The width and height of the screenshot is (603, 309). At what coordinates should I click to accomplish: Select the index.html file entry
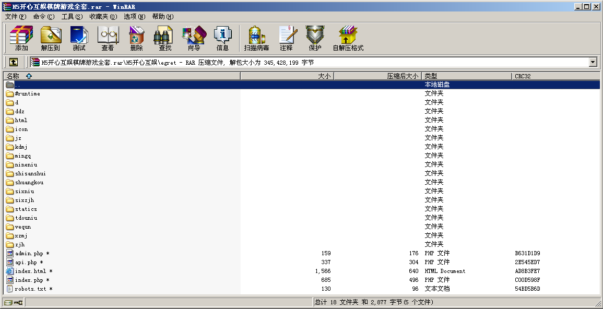pos(30,271)
